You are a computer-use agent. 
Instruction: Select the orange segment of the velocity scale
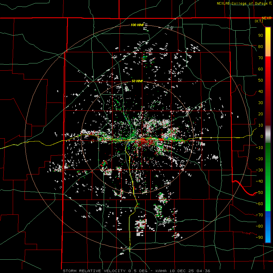coord(268,51)
